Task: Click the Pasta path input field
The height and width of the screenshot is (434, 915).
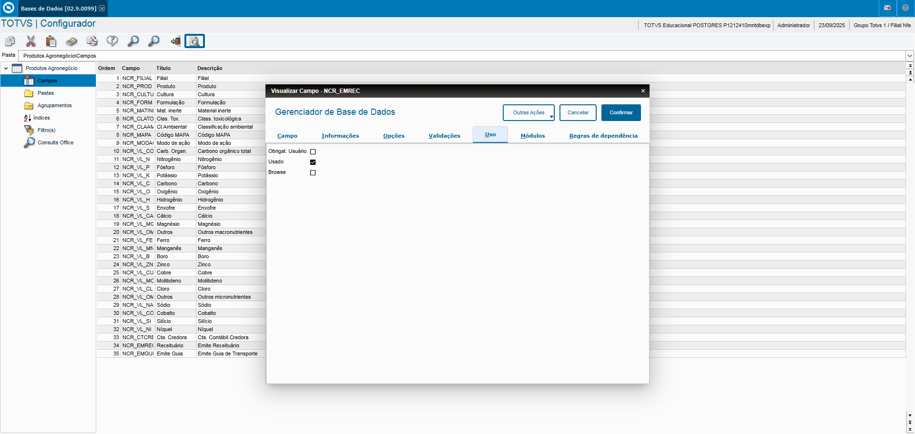Action: tap(462, 56)
